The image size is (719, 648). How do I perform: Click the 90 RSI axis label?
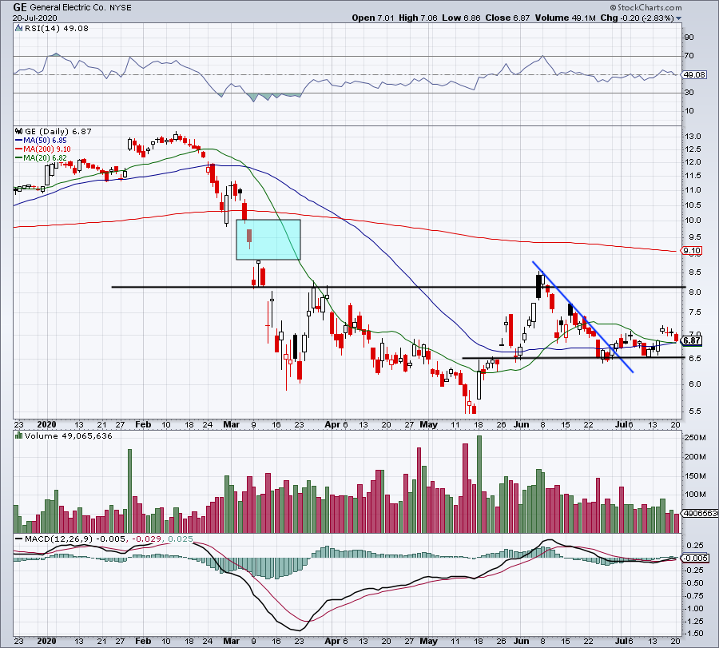pyautogui.click(x=689, y=37)
